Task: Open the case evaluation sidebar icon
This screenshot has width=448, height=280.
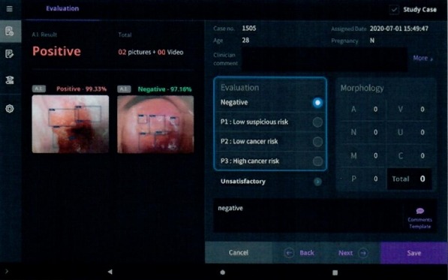Action: (x=10, y=31)
